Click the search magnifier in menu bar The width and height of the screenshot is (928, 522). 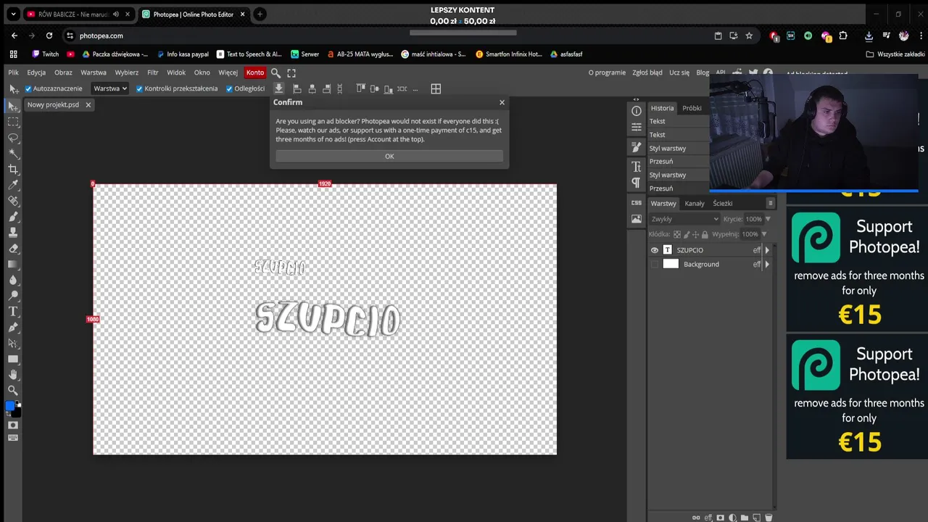click(x=275, y=72)
